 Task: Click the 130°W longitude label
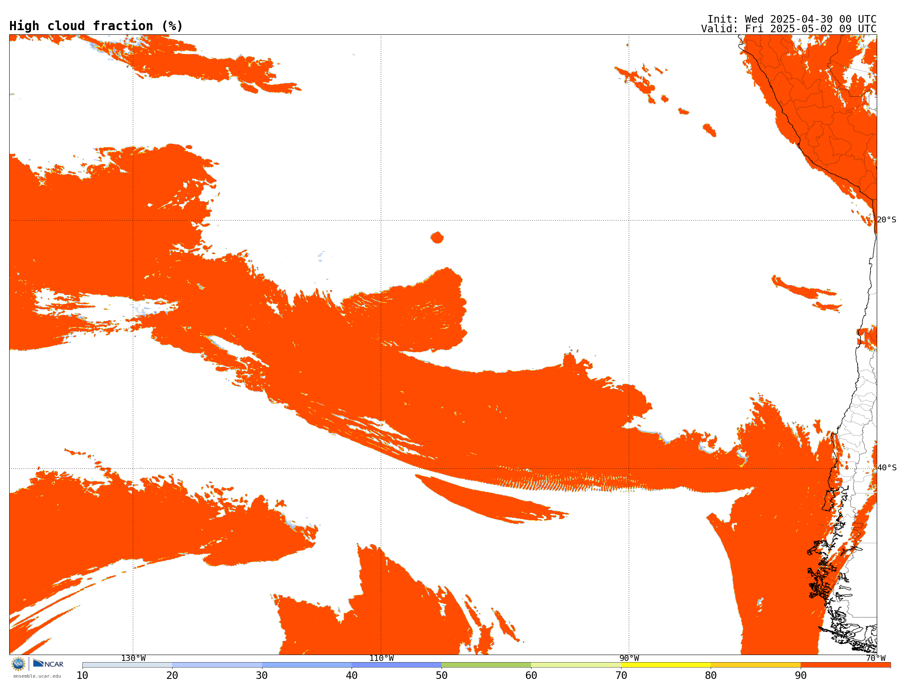click(134, 658)
